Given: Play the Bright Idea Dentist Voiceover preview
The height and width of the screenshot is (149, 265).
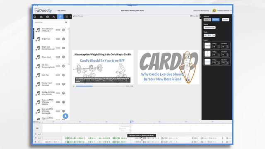Looking at the screenshot, I should 63,48.
